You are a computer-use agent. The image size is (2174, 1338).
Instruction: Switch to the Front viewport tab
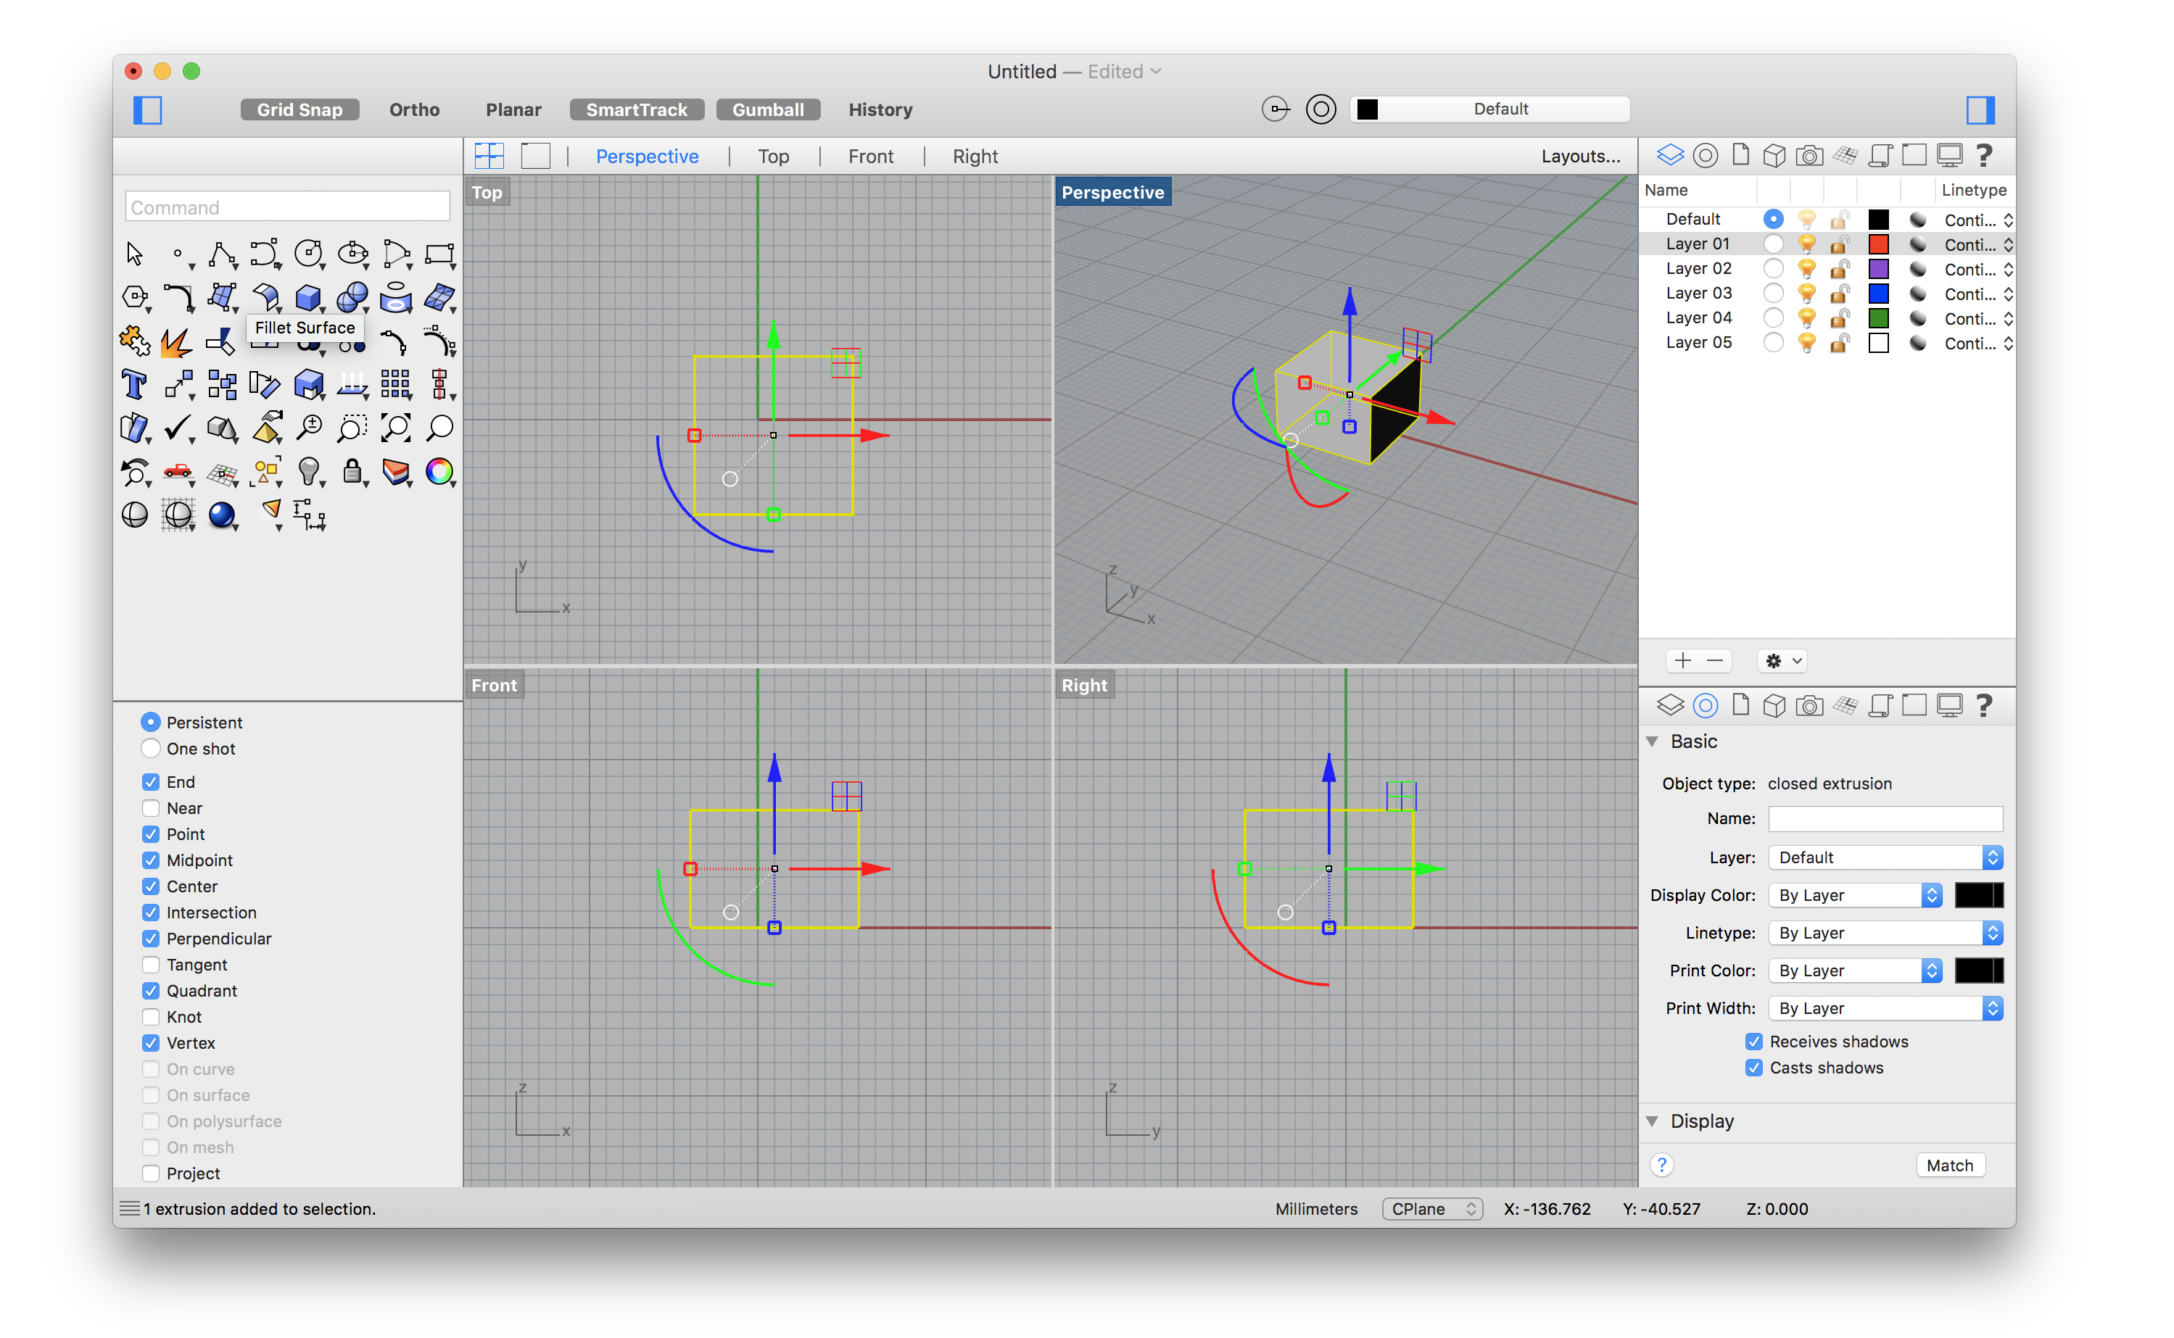870,156
